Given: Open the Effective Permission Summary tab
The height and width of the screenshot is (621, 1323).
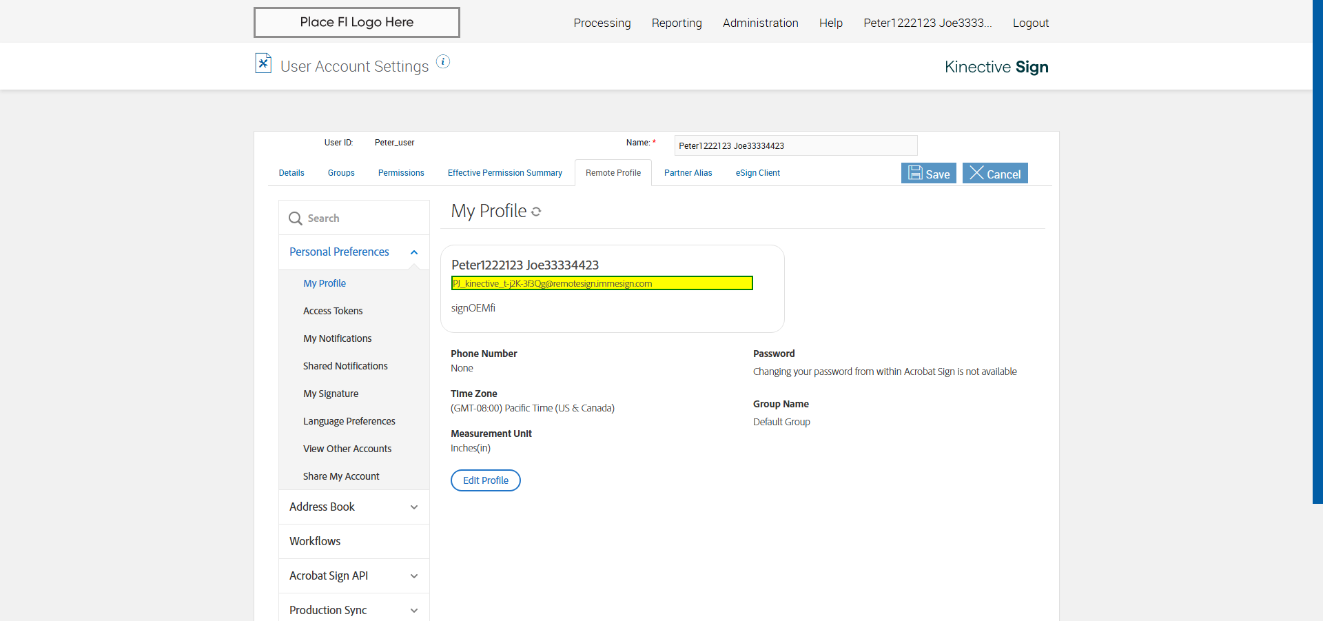Looking at the screenshot, I should coord(504,173).
